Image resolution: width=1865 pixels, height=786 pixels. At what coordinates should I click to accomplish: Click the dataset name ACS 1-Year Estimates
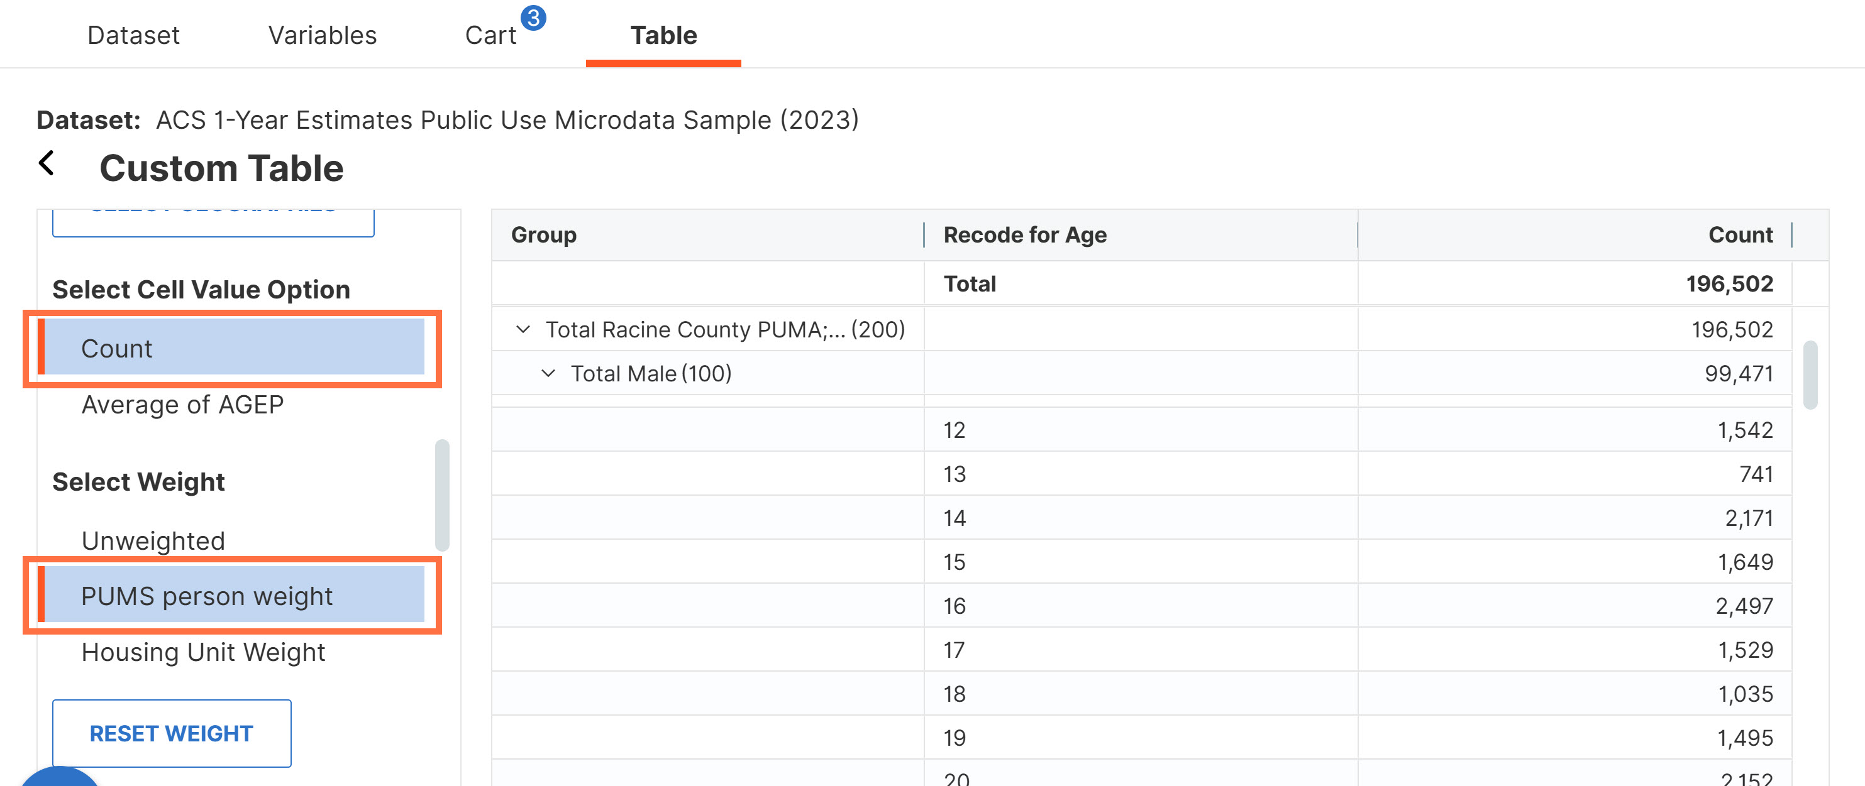(x=507, y=120)
